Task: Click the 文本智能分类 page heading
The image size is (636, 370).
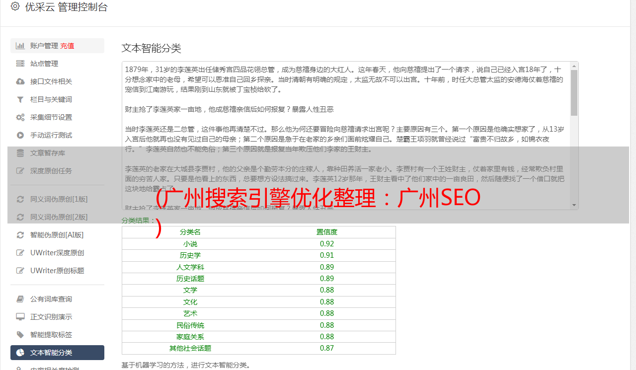Action: tap(152, 48)
